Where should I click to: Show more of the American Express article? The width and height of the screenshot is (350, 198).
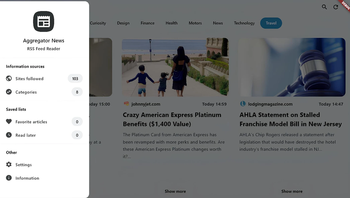(x=175, y=191)
